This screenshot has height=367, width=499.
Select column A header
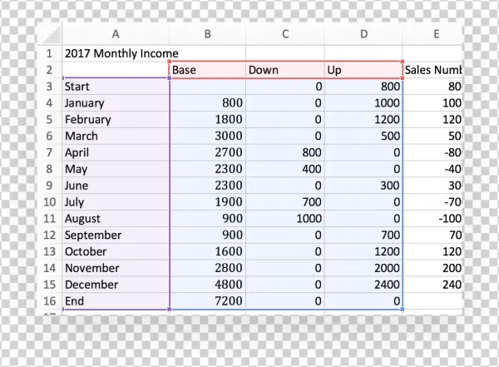click(116, 34)
